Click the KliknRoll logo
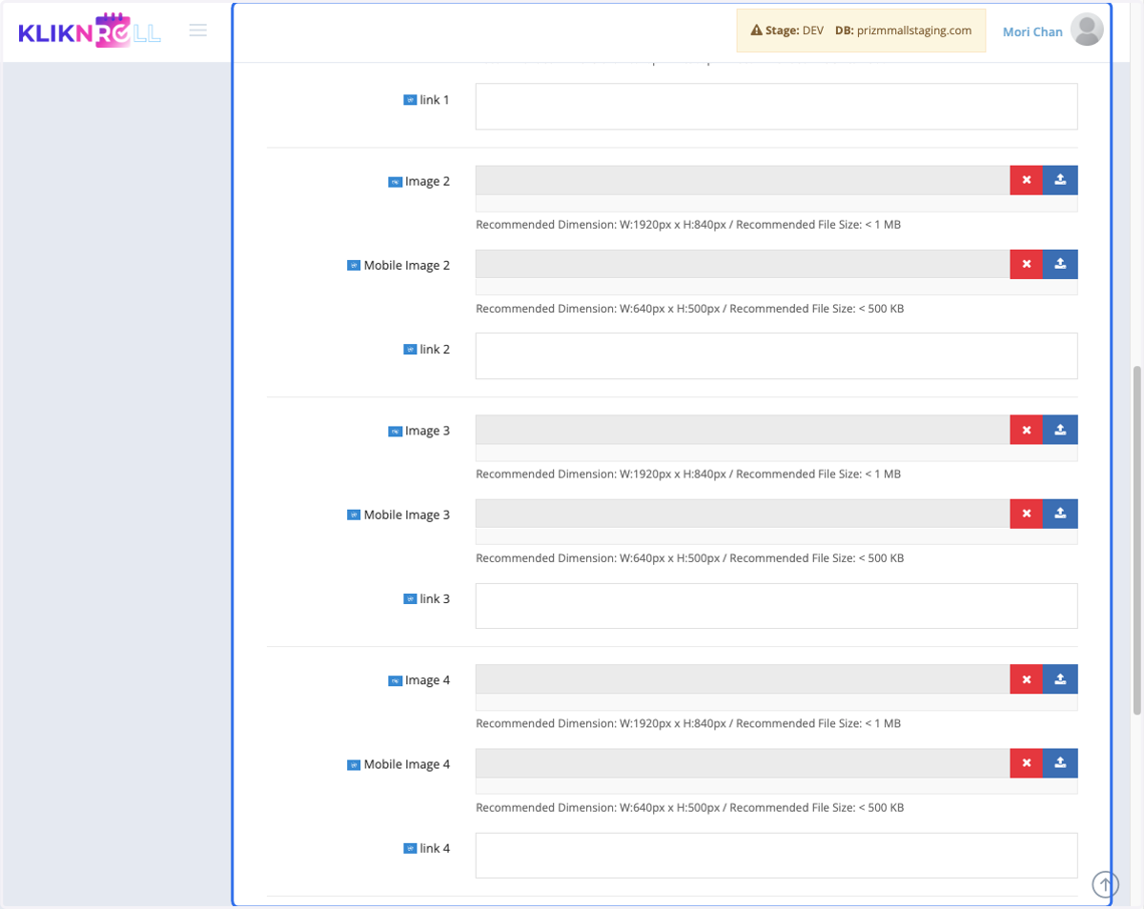 (90, 30)
